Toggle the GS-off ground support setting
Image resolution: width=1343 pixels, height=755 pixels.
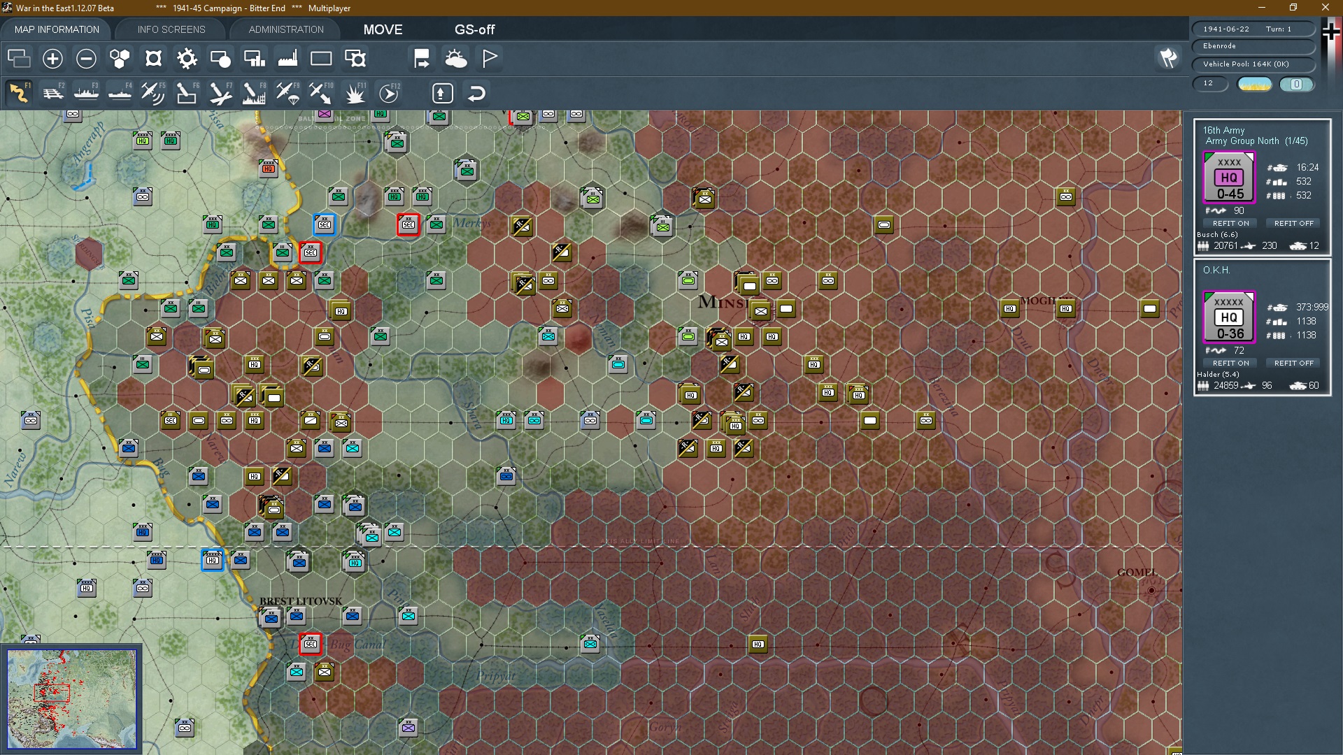(474, 29)
